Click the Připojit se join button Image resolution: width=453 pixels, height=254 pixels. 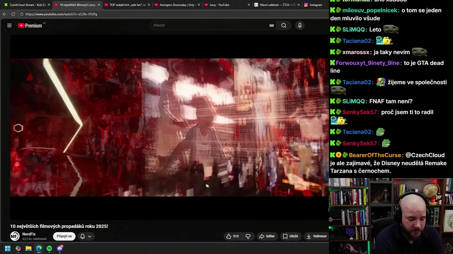coord(64,236)
